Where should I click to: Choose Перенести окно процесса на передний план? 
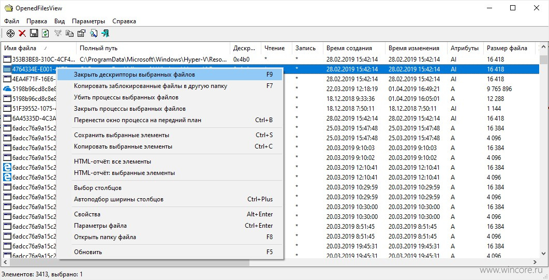coord(170,120)
